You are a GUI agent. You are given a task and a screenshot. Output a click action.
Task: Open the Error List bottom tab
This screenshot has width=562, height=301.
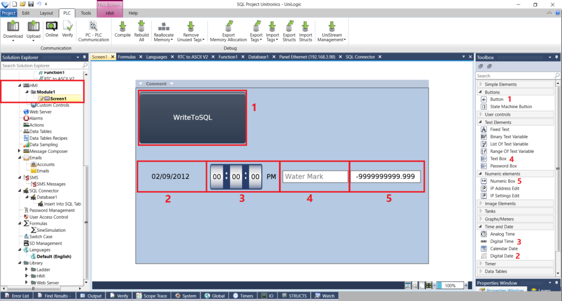point(17,296)
